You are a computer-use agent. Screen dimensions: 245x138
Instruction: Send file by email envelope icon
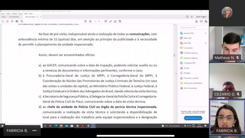pos(201,21)
